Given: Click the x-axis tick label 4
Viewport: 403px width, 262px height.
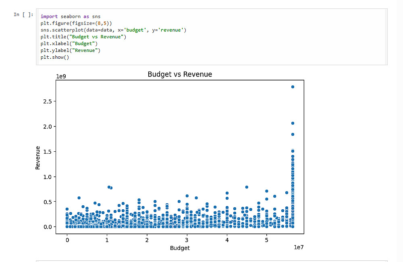Looking at the screenshot, I should (x=227, y=240).
